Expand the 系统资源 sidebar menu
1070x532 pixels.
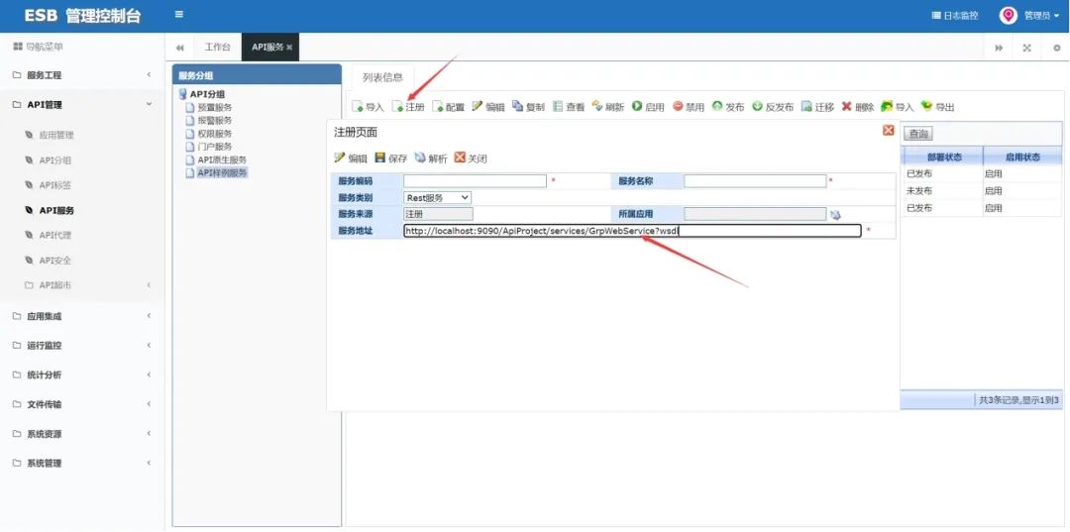(x=82, y=434)
